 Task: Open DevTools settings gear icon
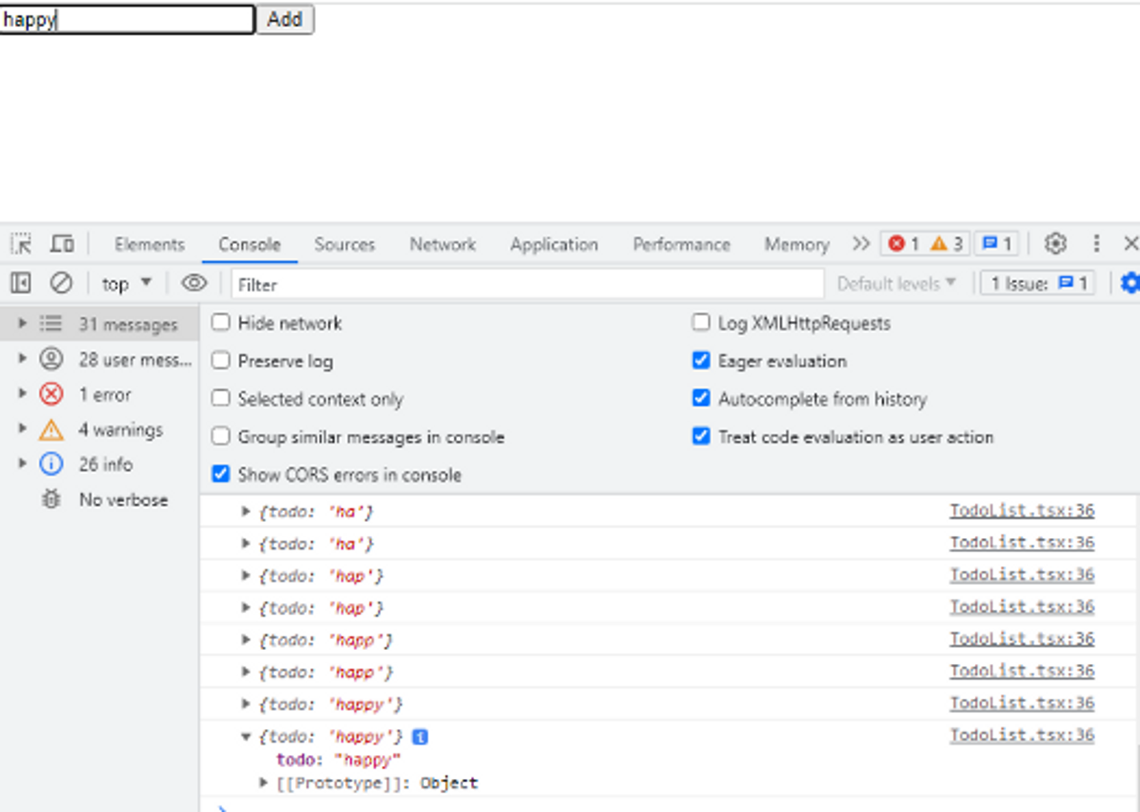click(x=1055, y=244)
